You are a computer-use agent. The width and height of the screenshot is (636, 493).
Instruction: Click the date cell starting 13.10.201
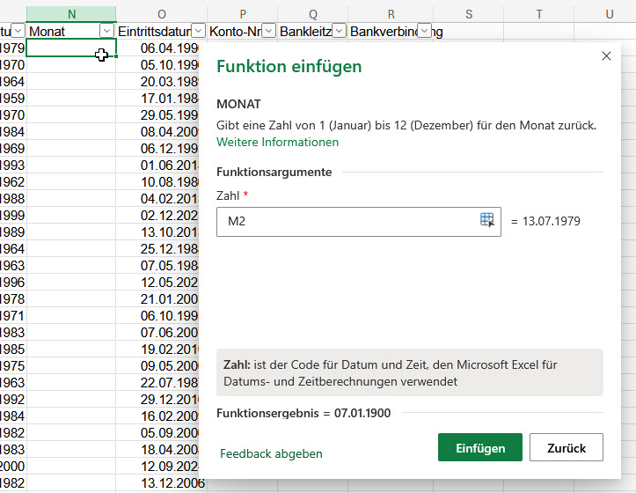(158, 232)
